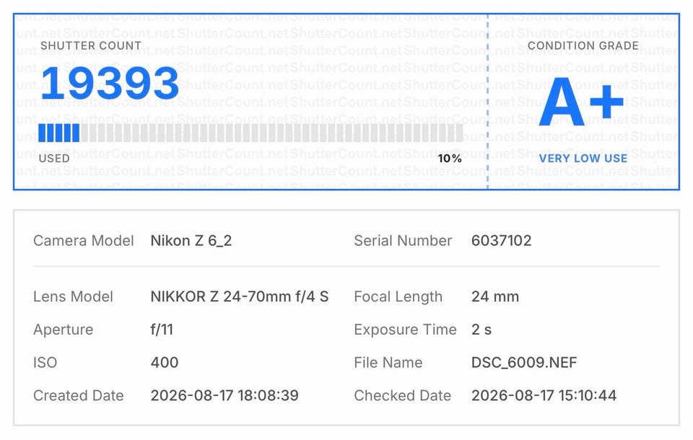Select the 24 mm focal length value
The image size is (693, 440).
coord(495,296)
